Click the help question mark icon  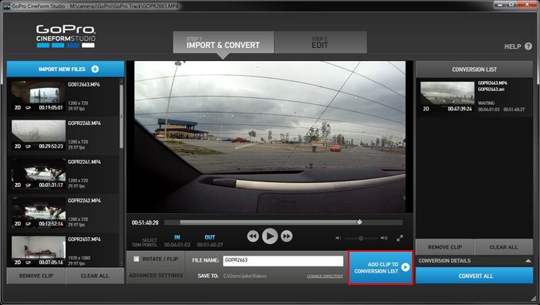[528, 46]
